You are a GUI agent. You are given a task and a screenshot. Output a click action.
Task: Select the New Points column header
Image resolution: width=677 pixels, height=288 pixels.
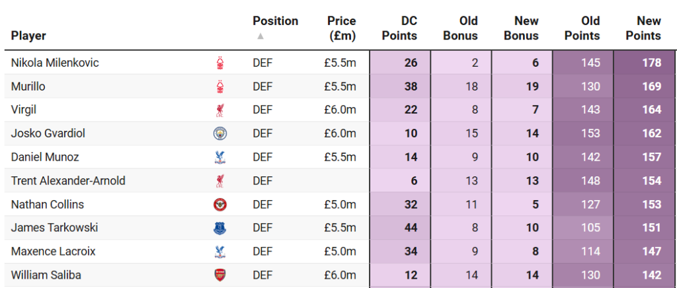coord(643,28)
